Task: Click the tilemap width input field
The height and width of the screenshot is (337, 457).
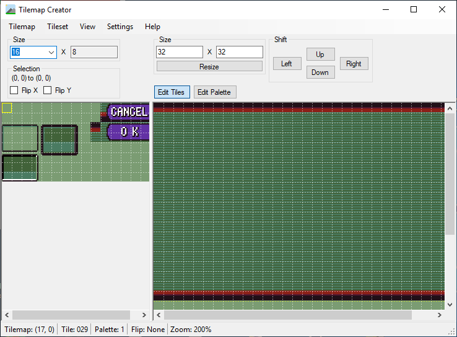Action: click(x=180, y=52)
